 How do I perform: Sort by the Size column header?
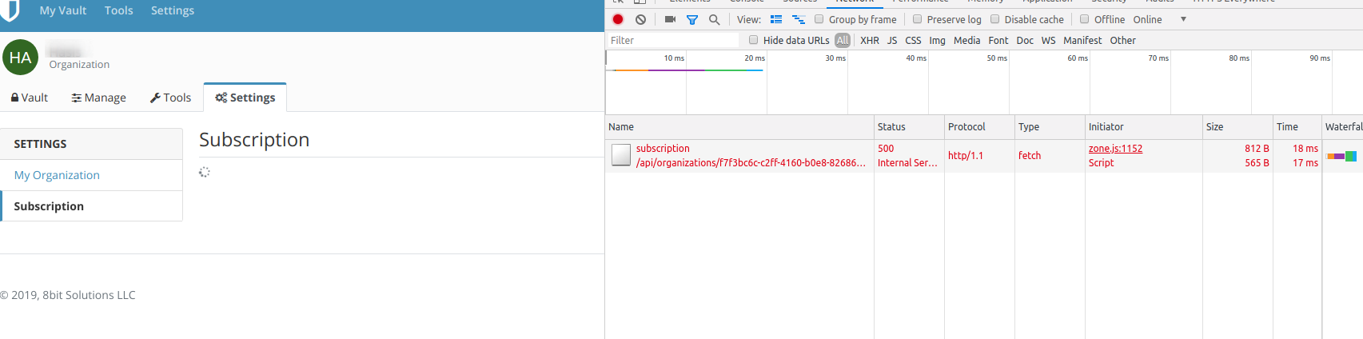coord(1237,127)
